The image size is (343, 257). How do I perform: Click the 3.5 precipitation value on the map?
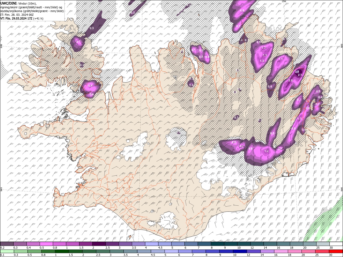297,72
